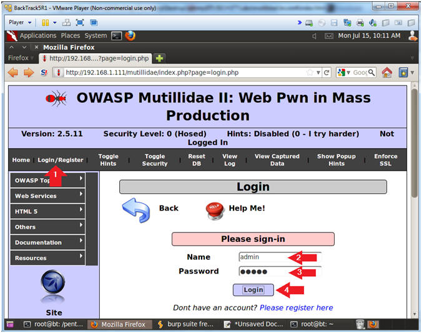Click the VMware unity mode icon

click(x=94, y=22)
